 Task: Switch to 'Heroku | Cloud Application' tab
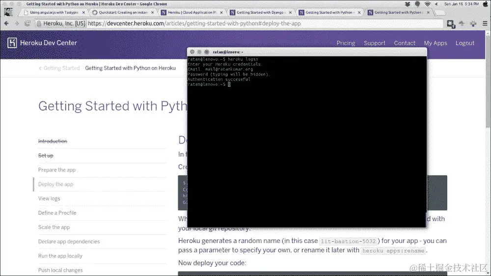[x=191, y=13]
